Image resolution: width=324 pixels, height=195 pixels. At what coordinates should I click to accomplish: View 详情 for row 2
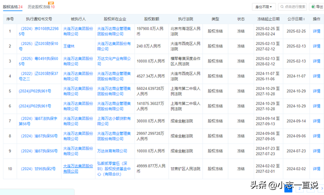[x=316, y=46]
